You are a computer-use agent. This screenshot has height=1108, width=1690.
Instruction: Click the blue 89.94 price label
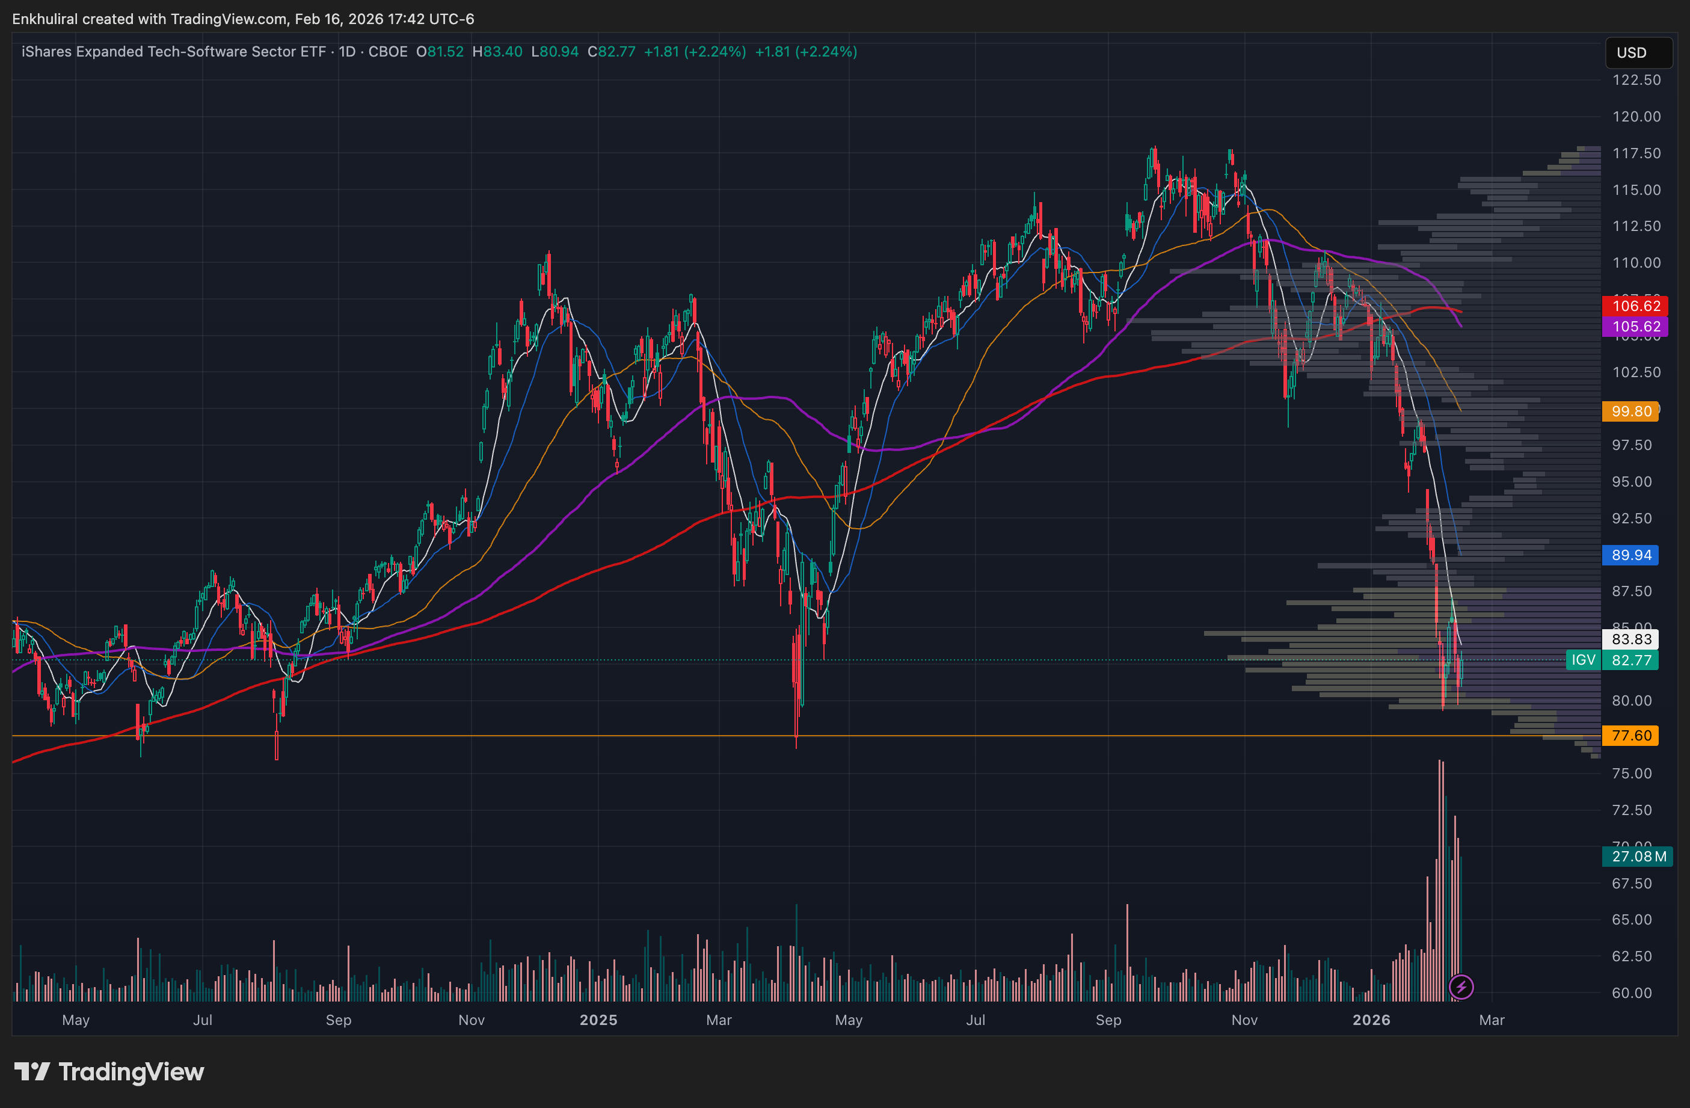(x=1630, y=555)
